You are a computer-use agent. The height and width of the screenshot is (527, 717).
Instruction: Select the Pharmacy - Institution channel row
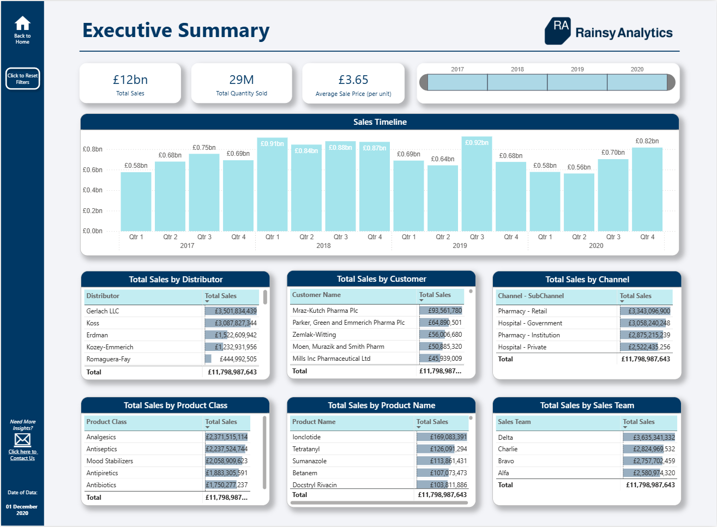584,335
